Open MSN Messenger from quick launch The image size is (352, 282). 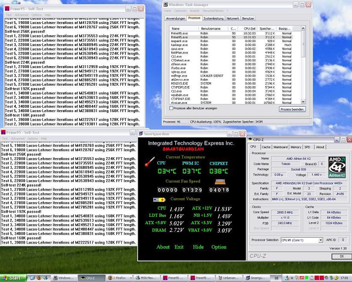point(46,278)
